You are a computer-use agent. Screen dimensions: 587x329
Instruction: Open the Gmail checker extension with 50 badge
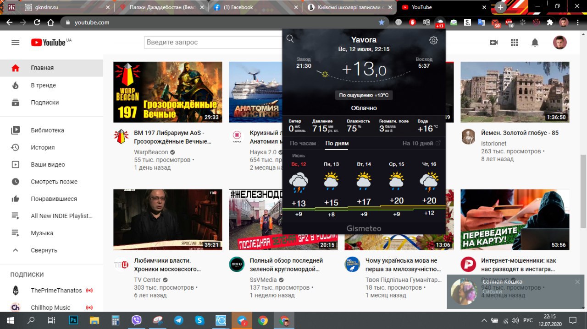[x=495, y=22]
